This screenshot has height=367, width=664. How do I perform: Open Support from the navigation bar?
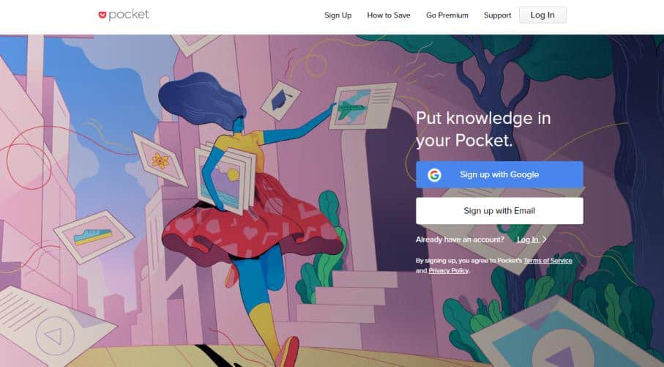(x=498, y=15)
